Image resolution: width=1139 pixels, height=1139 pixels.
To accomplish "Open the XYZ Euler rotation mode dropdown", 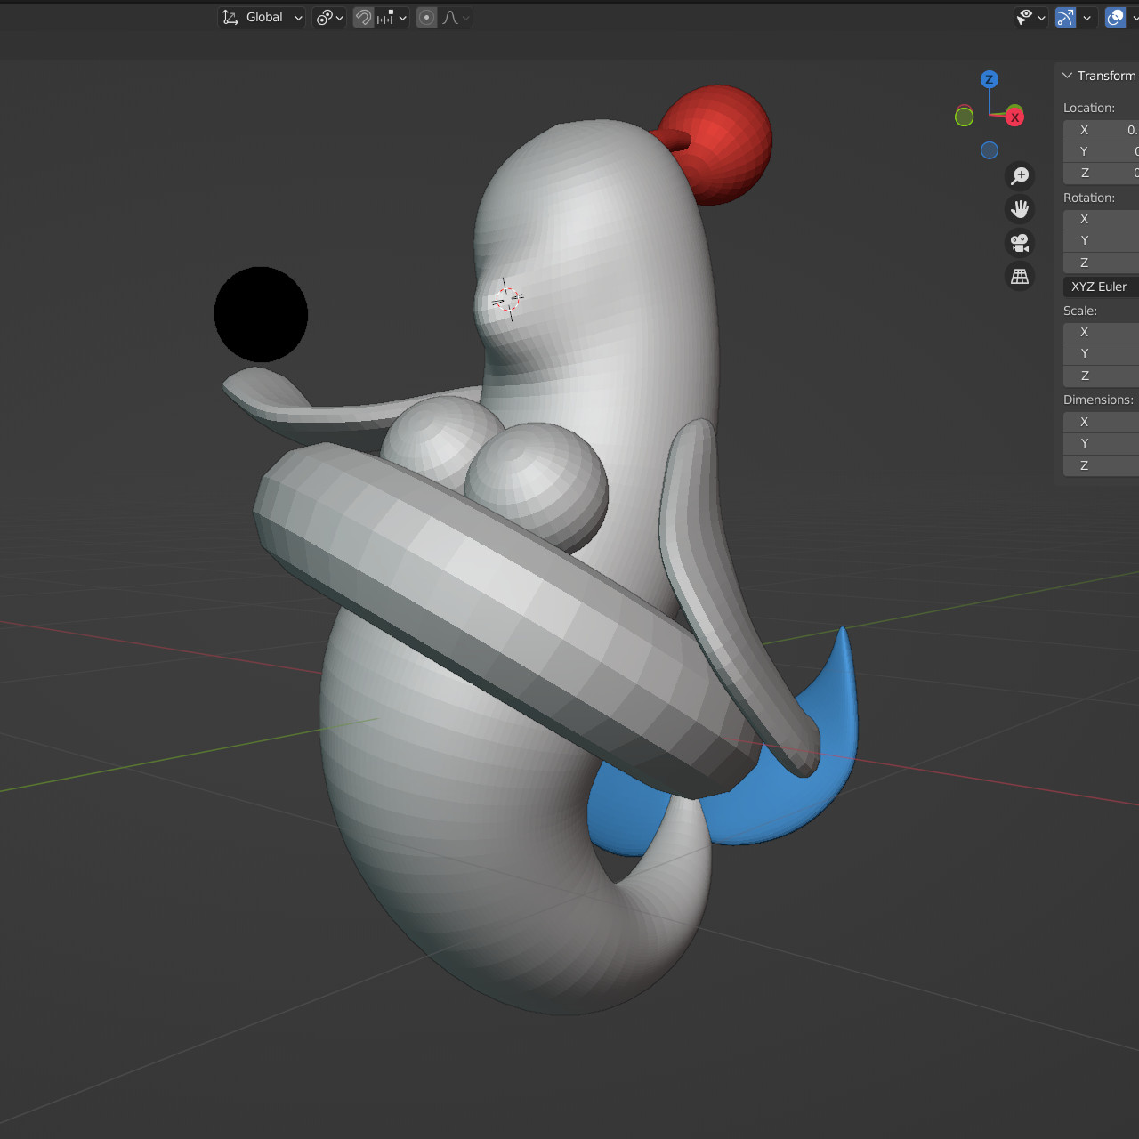I will click(x=1101, y=287).
